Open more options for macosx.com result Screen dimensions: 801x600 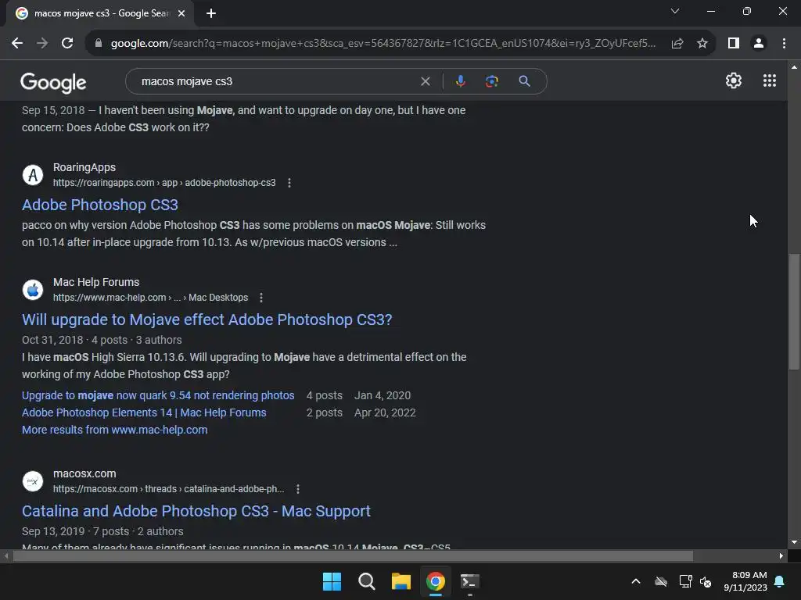tap(298, 489)
